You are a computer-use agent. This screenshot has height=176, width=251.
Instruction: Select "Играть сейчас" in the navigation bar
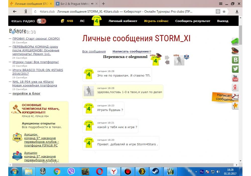click(x=156, y=21)
